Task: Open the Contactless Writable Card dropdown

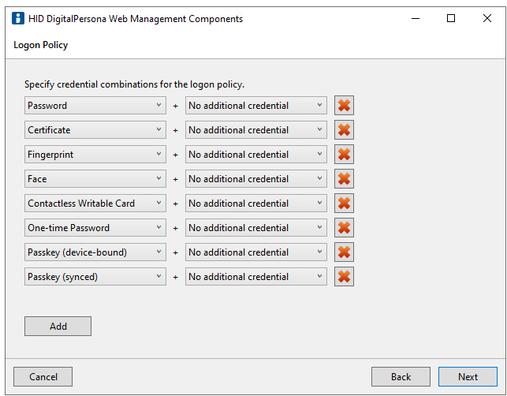Action: [95, 204]
